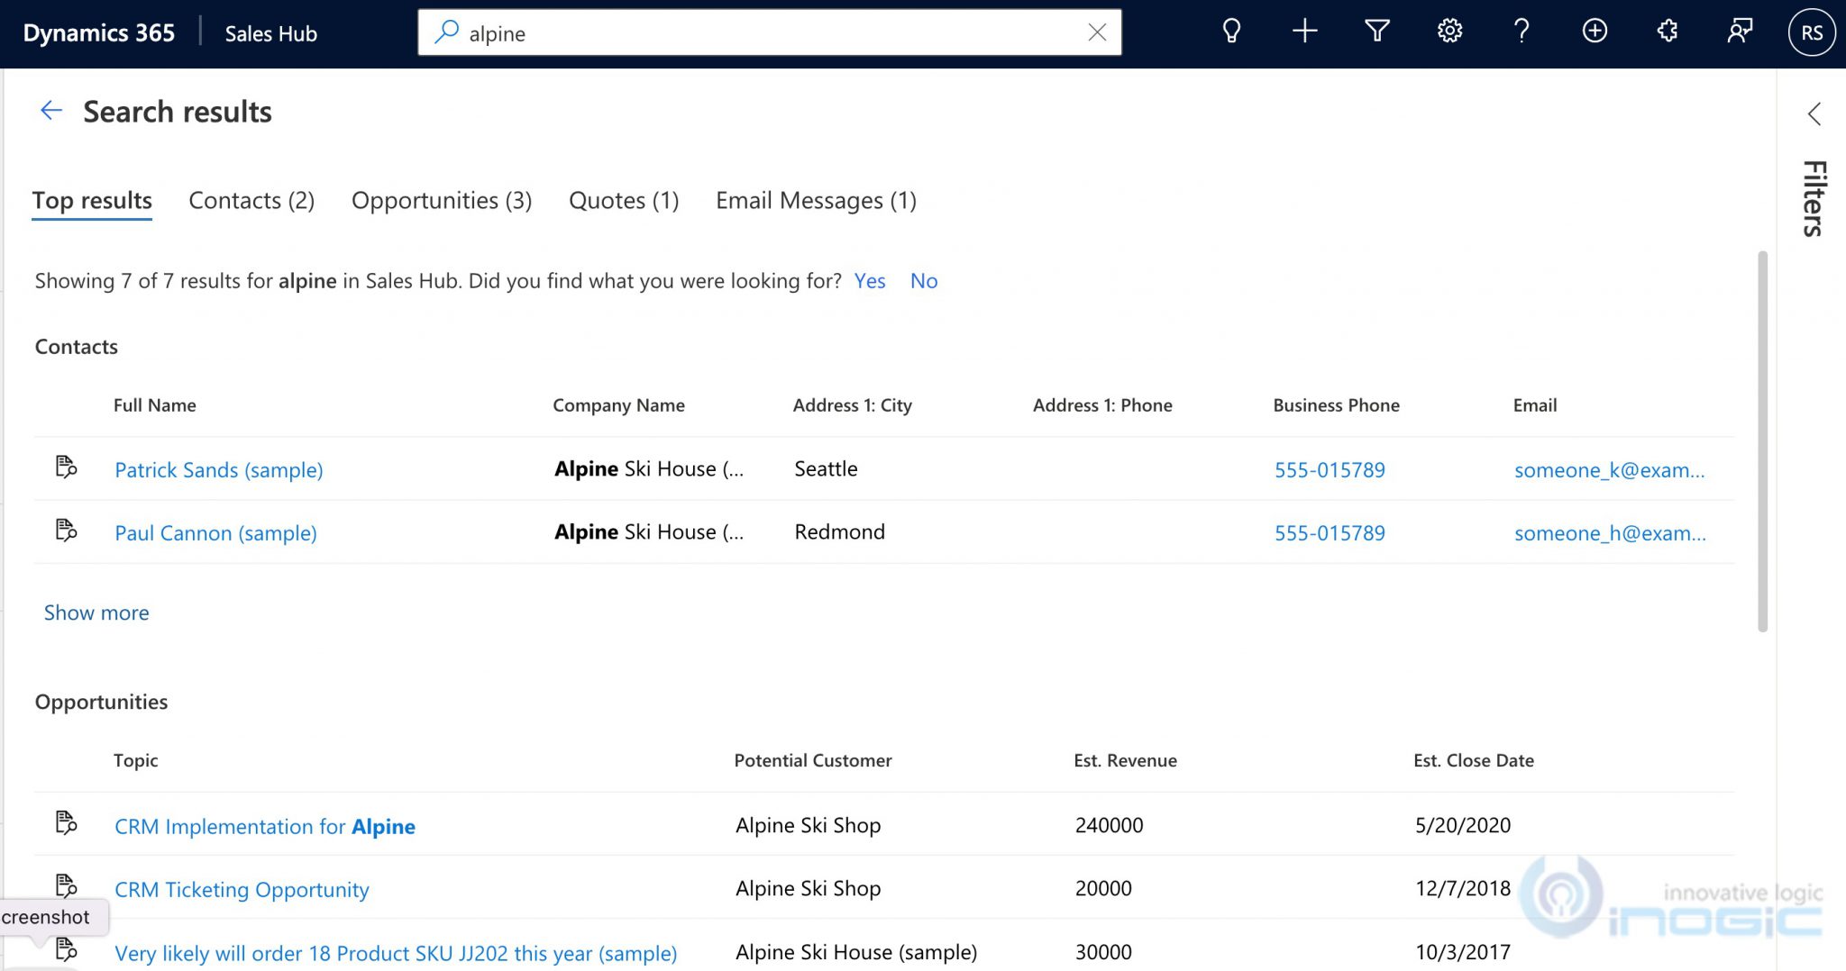Open the RS user avatar
The image size is (1846, 971).
[x=1811, y=31]
